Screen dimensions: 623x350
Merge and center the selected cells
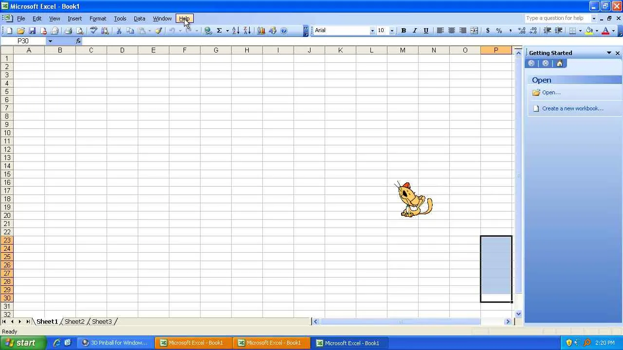click(474, 31)
